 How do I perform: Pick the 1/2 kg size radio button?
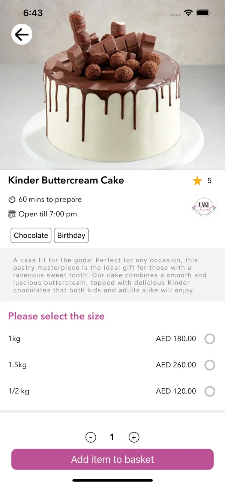210,391
